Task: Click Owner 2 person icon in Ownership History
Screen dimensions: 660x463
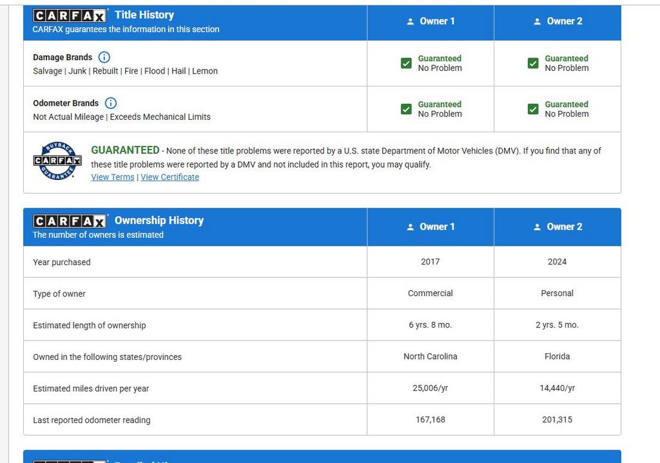Action: point(537,226)
